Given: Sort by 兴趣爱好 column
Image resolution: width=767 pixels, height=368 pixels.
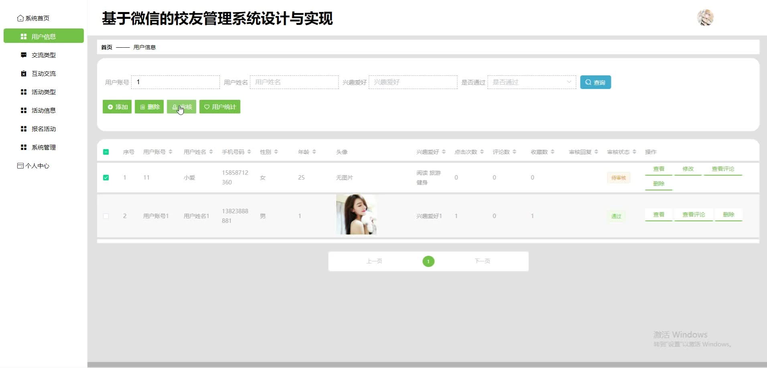Looking at the screenshot, I should [x=444, y=152].
